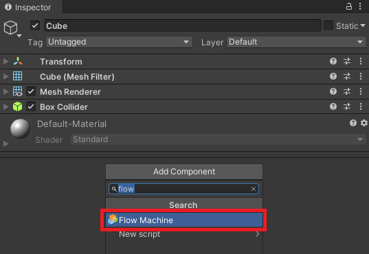Open the Static flags dropdown arrow
This screenshot has height=254, width=369.
coord(363,25)
